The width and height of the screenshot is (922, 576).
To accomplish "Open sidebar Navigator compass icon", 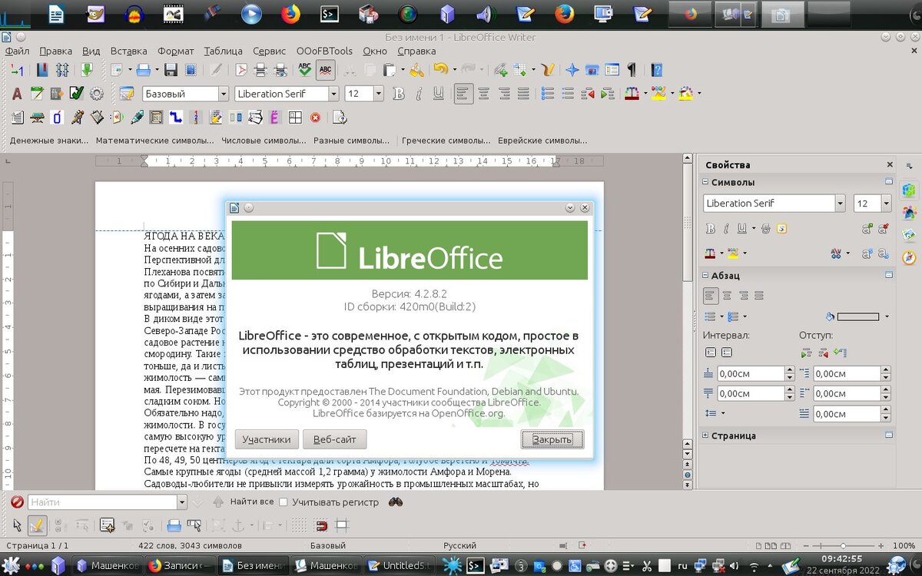I will click(x=909, y=257).
